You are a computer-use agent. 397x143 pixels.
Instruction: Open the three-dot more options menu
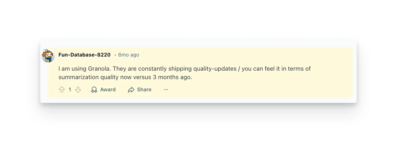click(x=166, y=90)
